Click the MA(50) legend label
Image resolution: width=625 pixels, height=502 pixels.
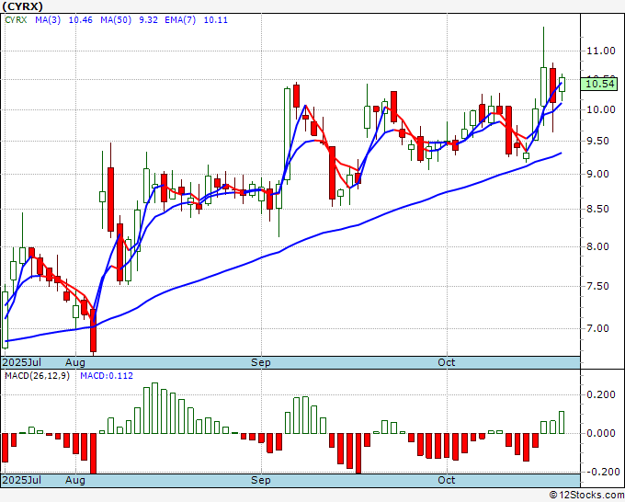point(116,20)
